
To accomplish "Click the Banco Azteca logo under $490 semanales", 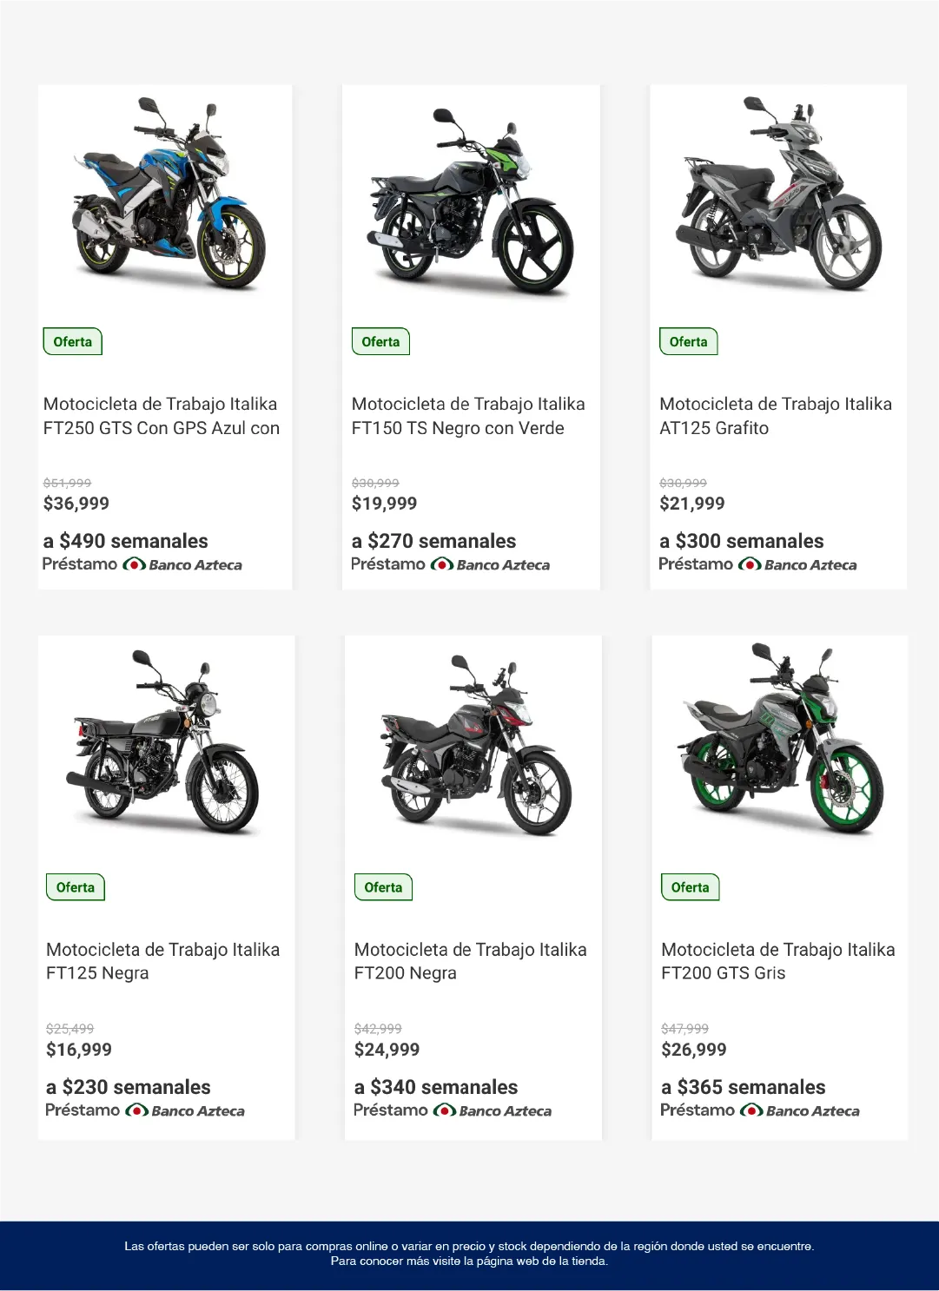I will [182, 565].
